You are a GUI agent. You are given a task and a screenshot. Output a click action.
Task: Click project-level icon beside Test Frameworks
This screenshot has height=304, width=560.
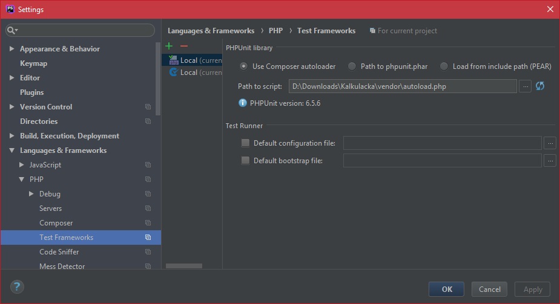pyautogui.click(x=148, y=238)
